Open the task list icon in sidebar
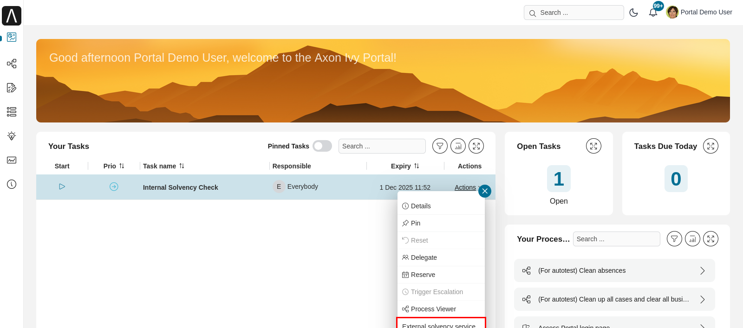743x328 pixels. pyautogui.click(x=12, y=112)
